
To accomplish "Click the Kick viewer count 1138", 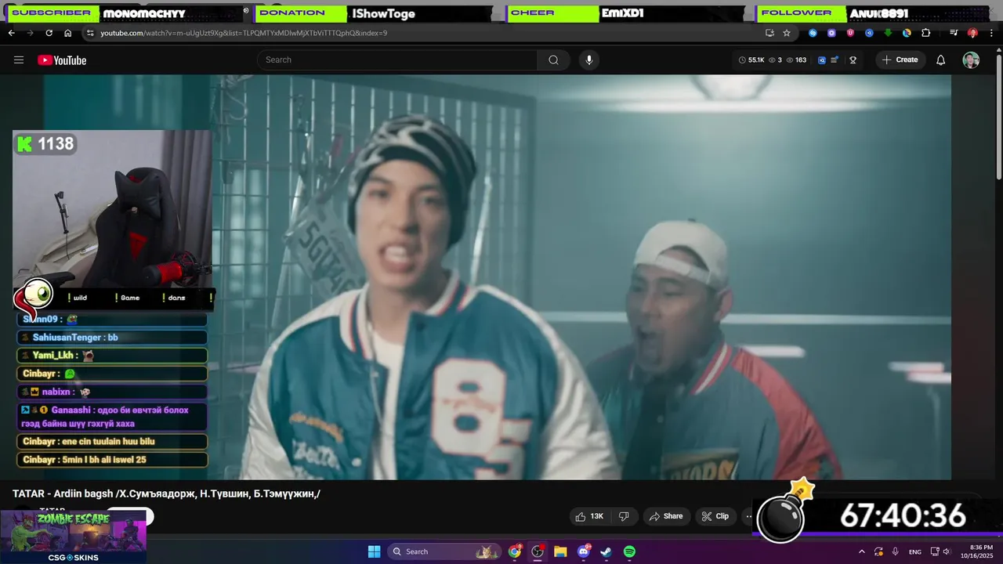I will (x=45, y=143).
